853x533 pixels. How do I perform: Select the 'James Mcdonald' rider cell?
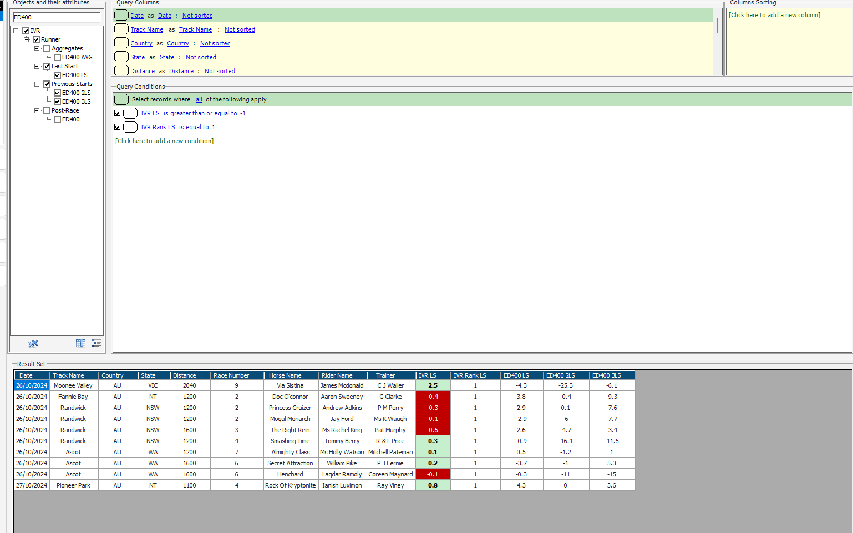(343, 385)
